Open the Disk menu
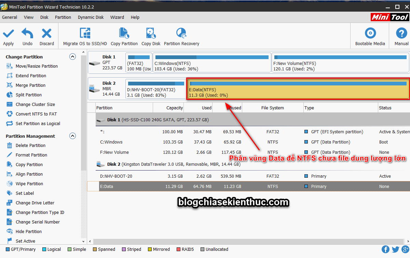 pyautogui.click(x=44, y=17)
